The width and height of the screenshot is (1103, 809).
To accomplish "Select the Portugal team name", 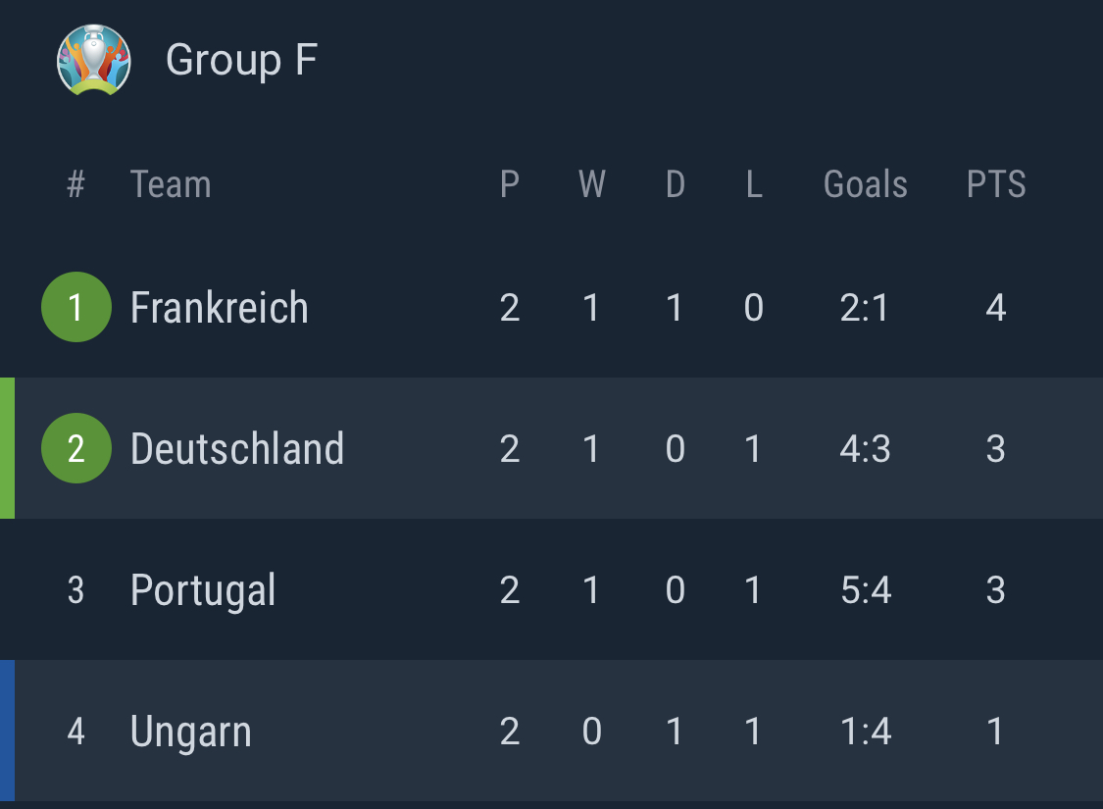I will pyautogui.click(x=203, y=590).
